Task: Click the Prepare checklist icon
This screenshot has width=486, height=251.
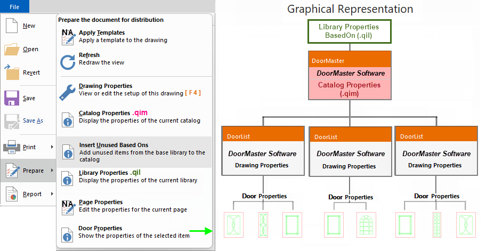Action: coord(12,171)
